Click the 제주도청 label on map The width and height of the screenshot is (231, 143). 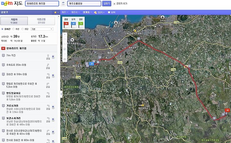click(77, 66)
